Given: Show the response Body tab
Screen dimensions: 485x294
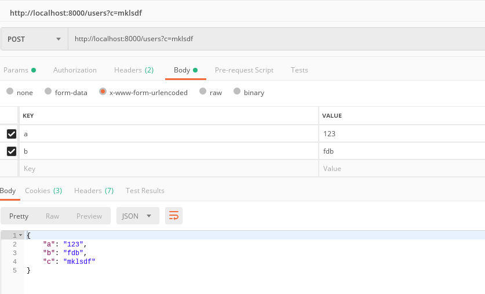Looking at the screenshot, I should (x=8, y=191).
